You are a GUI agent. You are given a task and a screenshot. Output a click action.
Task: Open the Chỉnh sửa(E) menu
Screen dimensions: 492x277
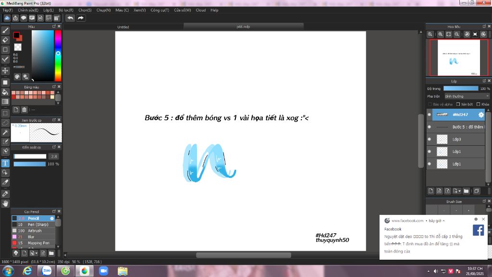pos(28,10)
